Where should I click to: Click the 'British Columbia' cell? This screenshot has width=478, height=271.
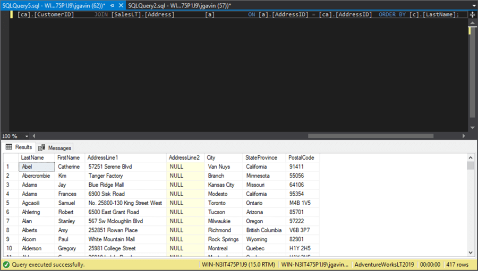[264, 230]
